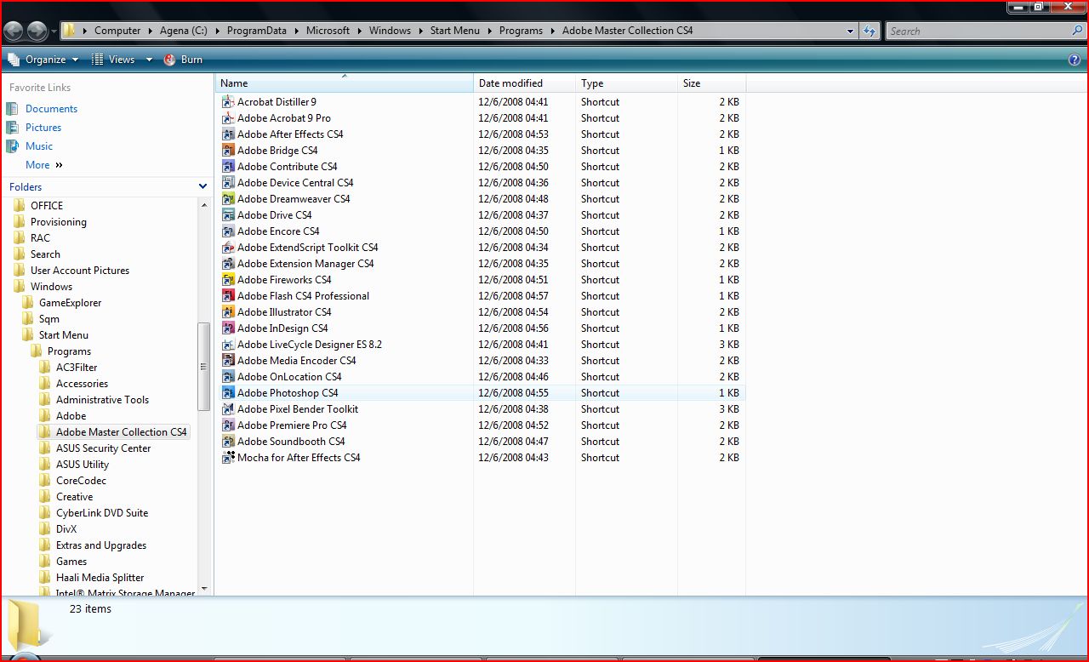Click the Refresh button beside address bar
The height and width of the screenshot is (662, 1089).
pyautogui.click(x=869, y=31)
